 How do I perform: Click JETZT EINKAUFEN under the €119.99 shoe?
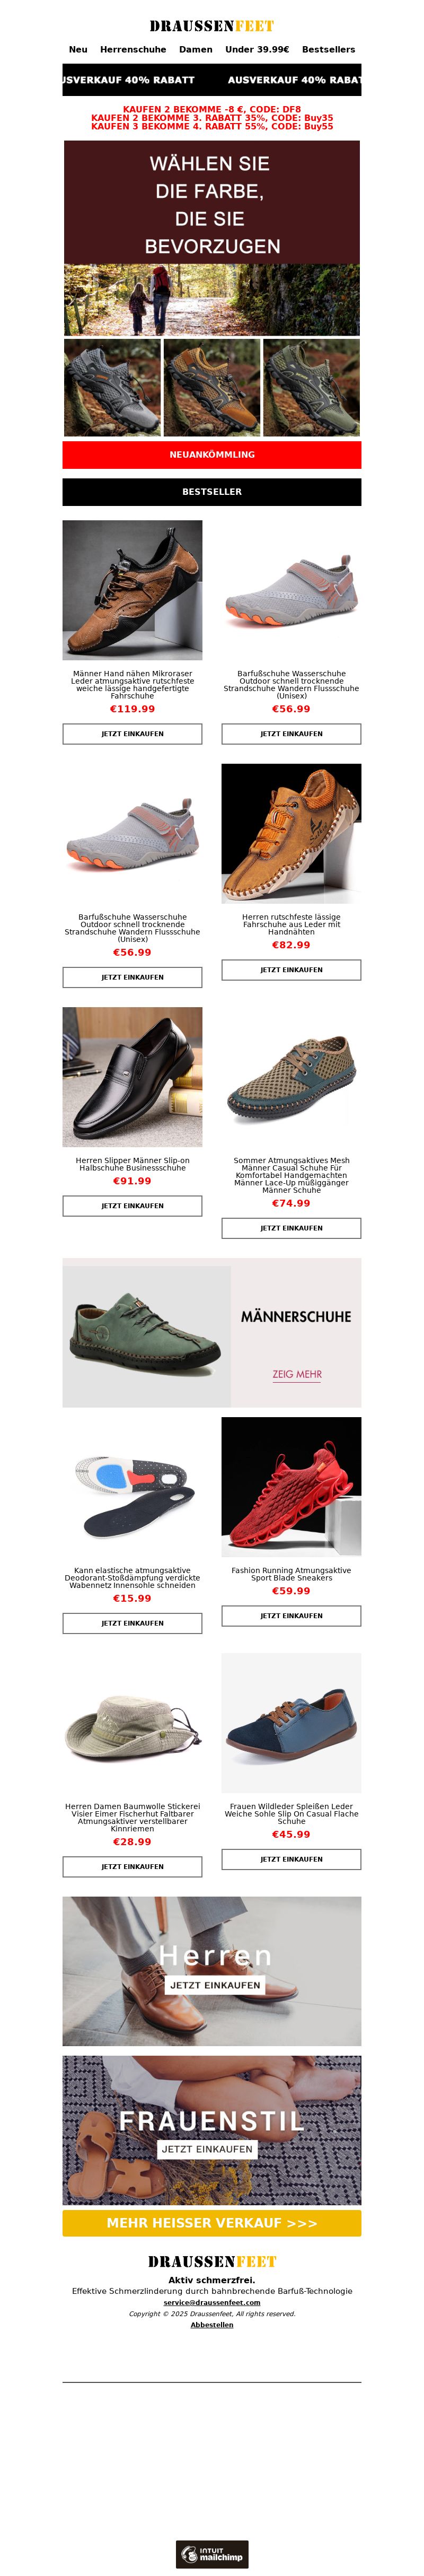(x=132, y=734)
